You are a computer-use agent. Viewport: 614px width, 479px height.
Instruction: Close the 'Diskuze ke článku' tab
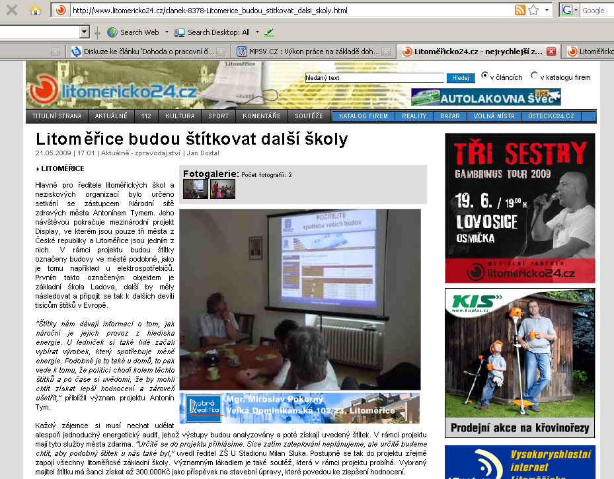point(221,52)
